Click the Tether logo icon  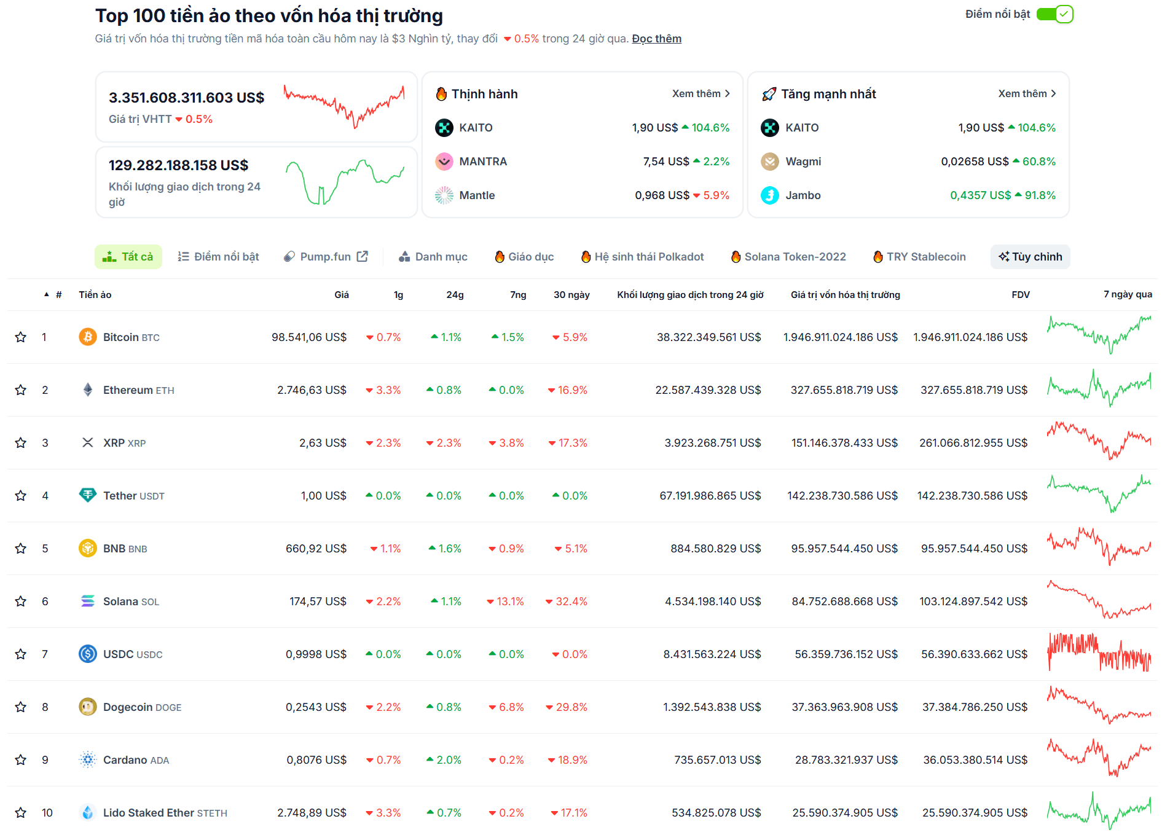(88, 495)
